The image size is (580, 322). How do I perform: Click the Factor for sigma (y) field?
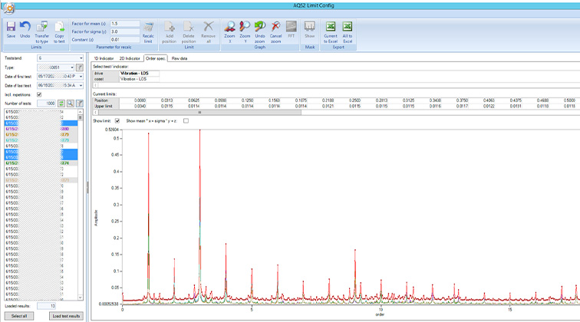click(x=125, y=31)
